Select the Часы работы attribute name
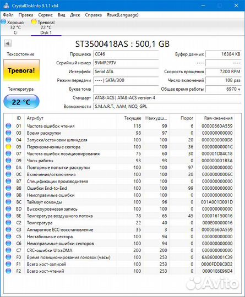245x297 pixels. click(x=40, y=161)
